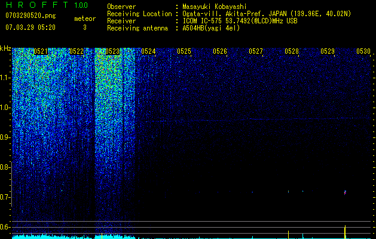This screenshot has width=376, height=239.
Task: Click the 0529 time marker
Action: (x=328, y=51)
